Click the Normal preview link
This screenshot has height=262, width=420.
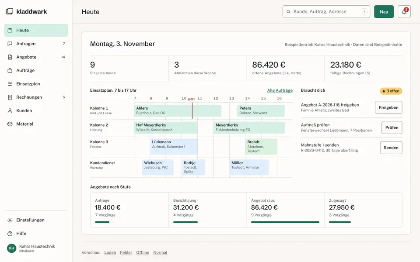click(160, 252)
